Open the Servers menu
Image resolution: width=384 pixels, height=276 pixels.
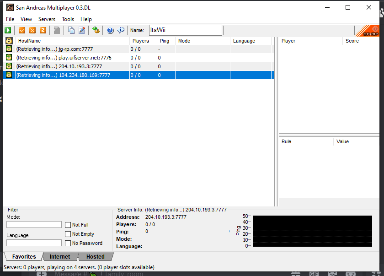click(x=47, y=19)
